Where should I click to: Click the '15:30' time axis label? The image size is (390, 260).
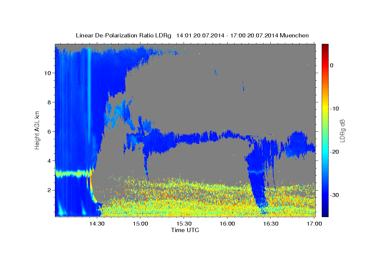coord(184,224)
